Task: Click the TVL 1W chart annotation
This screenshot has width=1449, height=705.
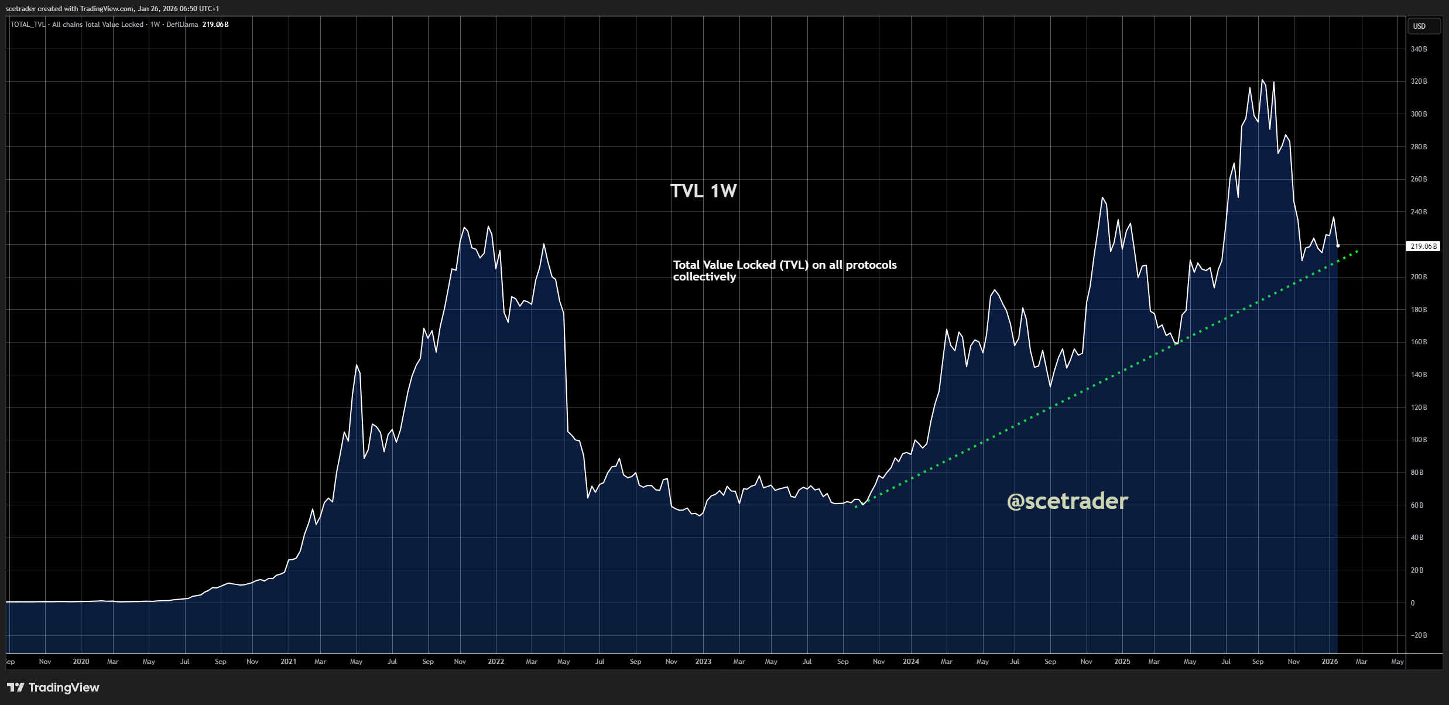Action: pyautogui.click(x=703, y=190)
